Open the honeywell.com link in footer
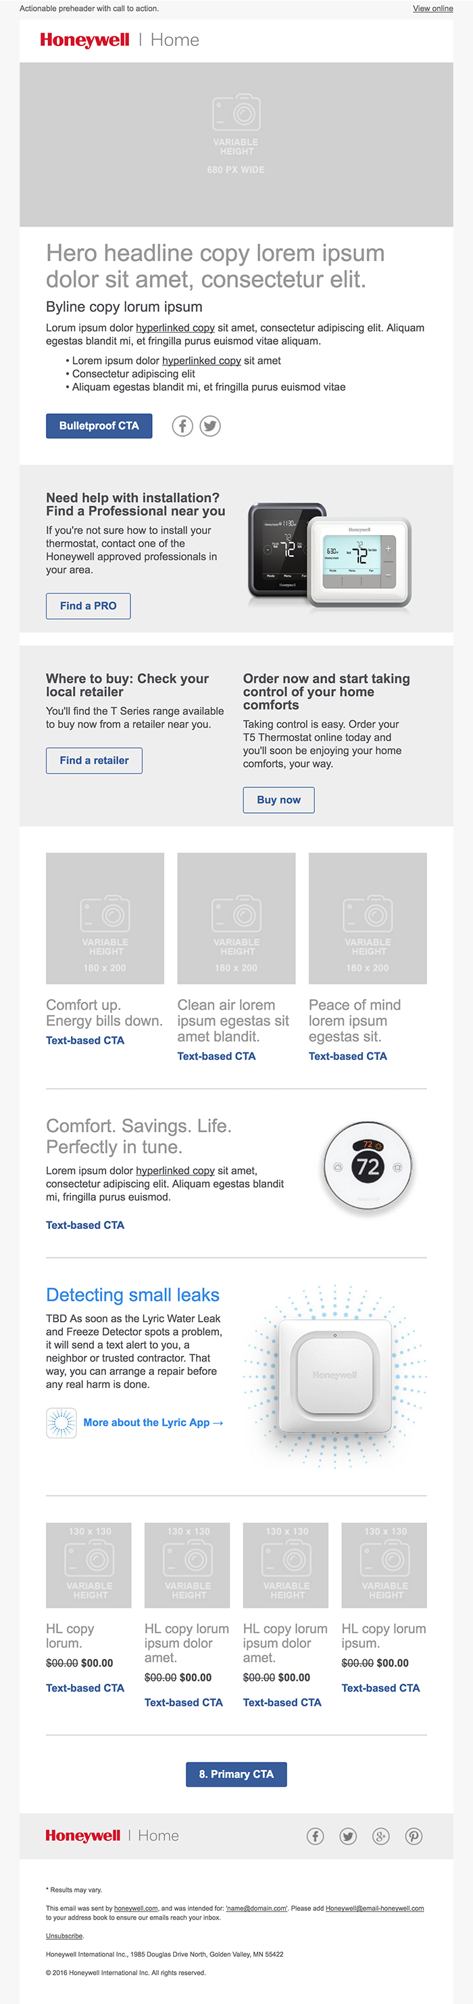473x2004 pixels. point(136,1909)
